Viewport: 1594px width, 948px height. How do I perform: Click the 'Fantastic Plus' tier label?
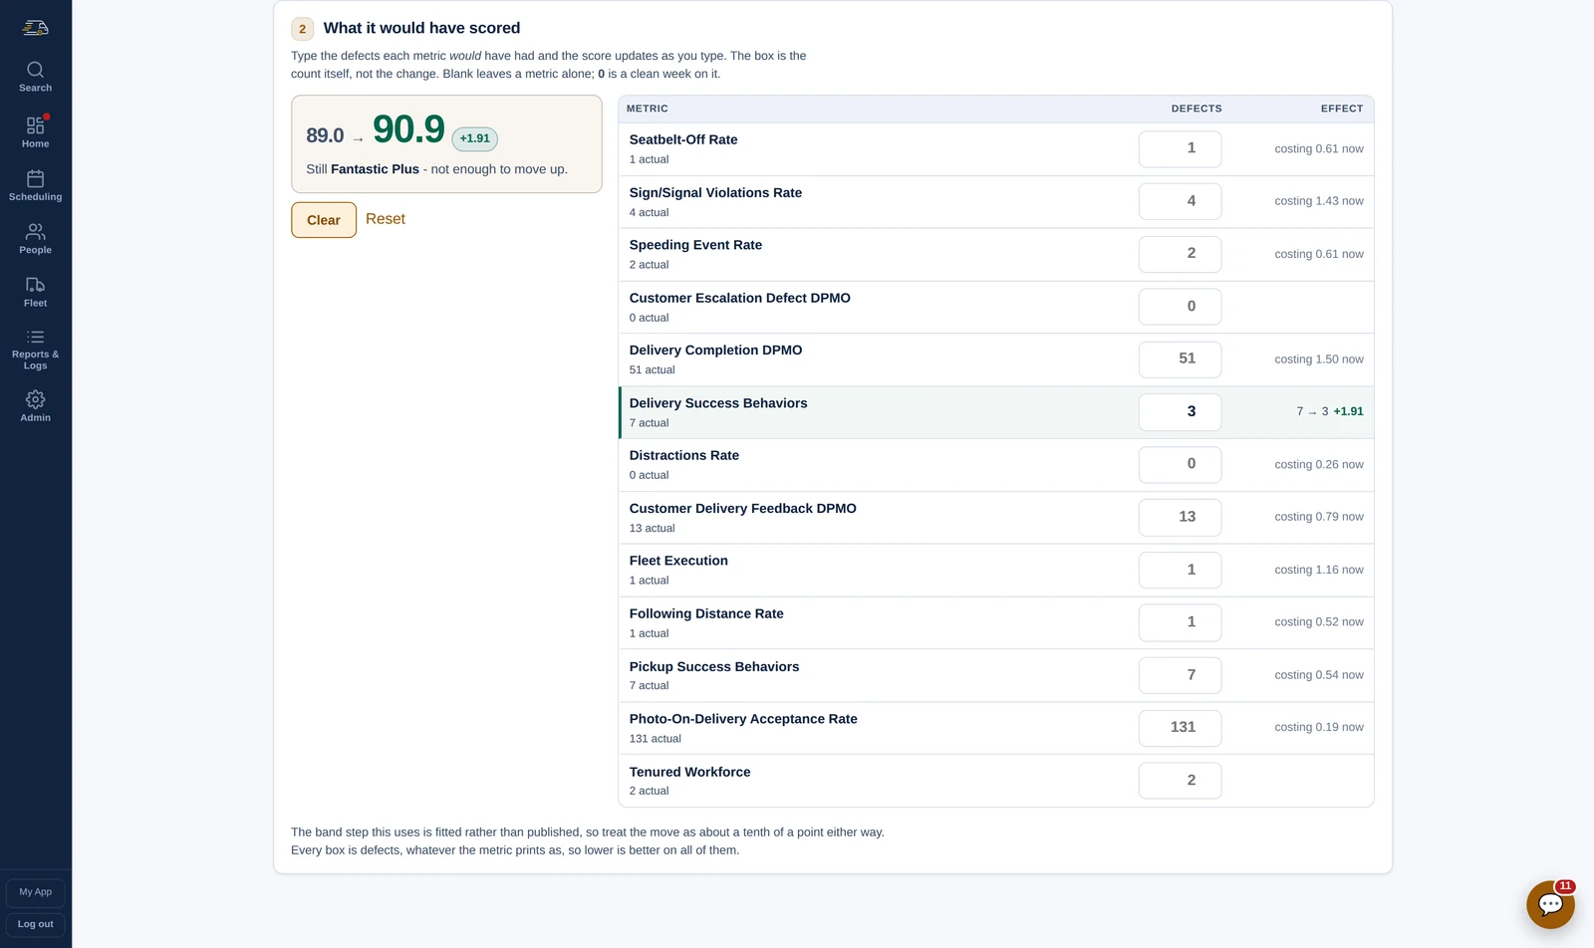click(x=375, y=169)
